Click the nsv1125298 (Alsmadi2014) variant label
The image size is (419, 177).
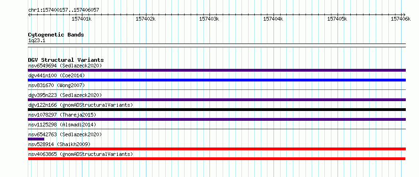click(x=62, y=125)
